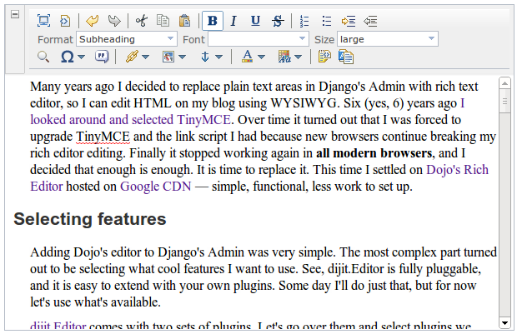Collapse the toolbar with minus box
Image resolution: width=517 pixels, height=334 pixels.
[x=15, y=14]
